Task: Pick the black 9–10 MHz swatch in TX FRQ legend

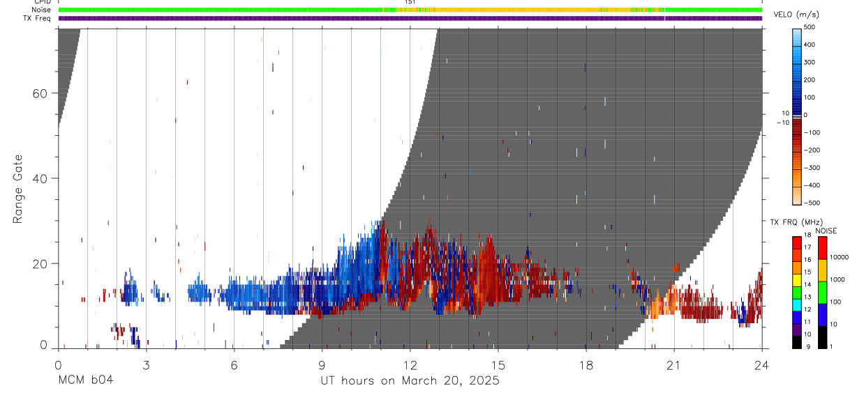Action: coord(797,341)
